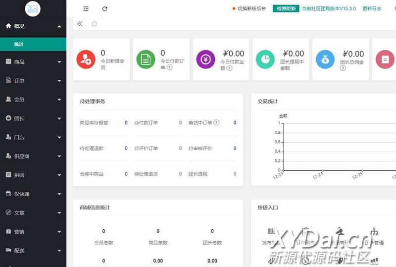The height and width of the screenshot is (267, 396).
Task: Open the 更新日志 link
Action: pos(372,8)
